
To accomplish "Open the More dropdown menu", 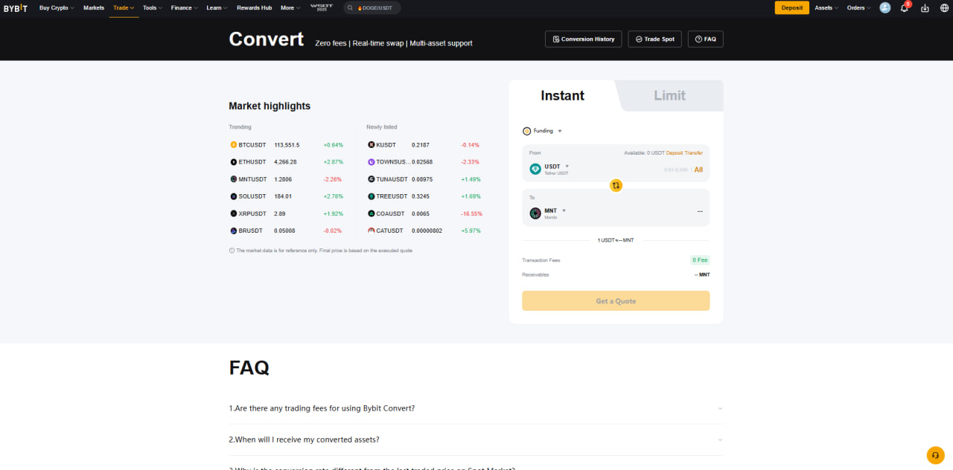I will pos(290,7).
